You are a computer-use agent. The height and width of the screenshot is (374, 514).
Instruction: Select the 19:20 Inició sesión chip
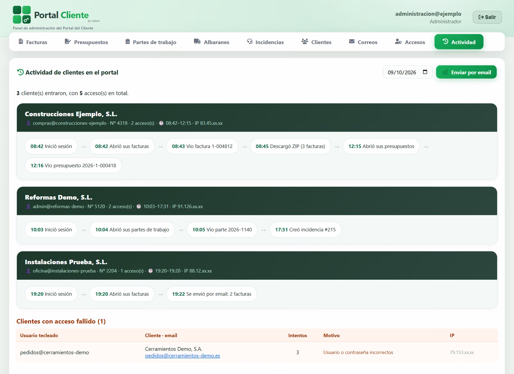(x=51, y=294)
